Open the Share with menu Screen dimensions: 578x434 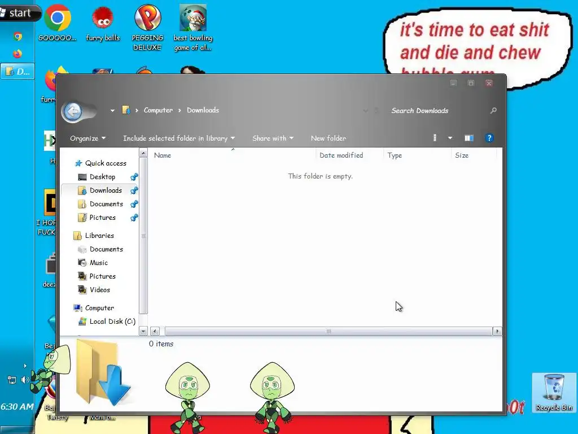[273, 138]
